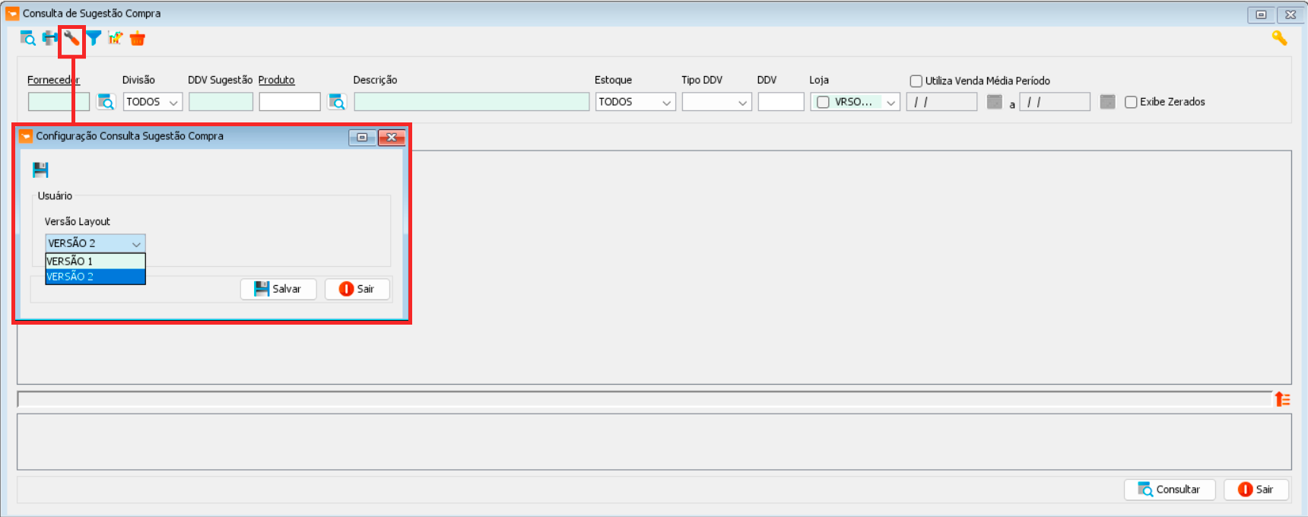The width and height of the screenshot is (1308, 517).
Task: Check the Exibe Zerados checkbox
Action: 1131,102
